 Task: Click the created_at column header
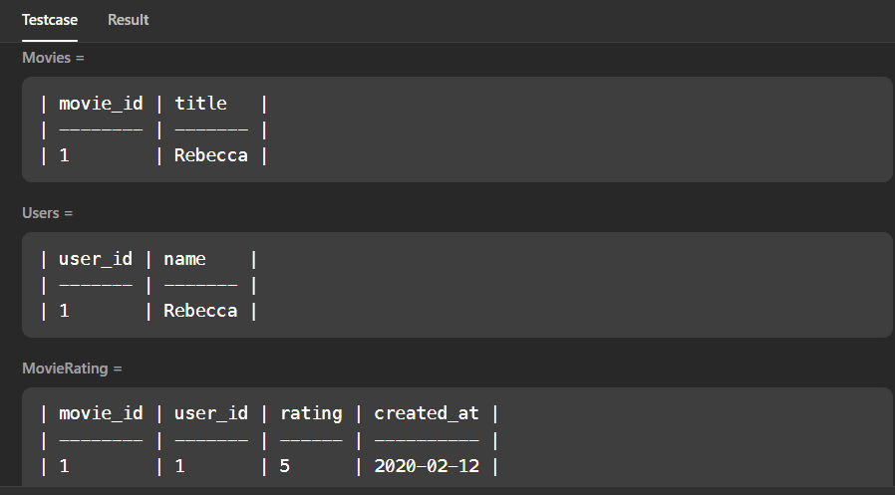tap(427, 413)
